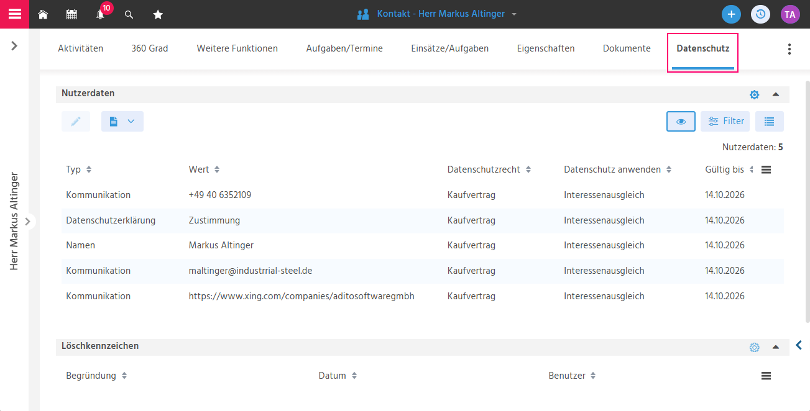Open Dokumente tab
Screen dimensions: 810x411
(x=627, y=48)
